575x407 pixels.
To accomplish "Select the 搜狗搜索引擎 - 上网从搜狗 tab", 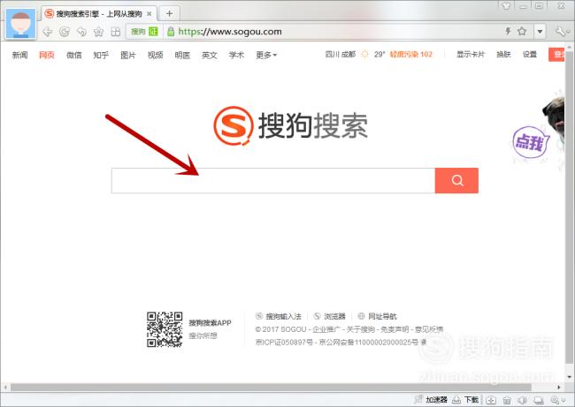I will (99, 14).
